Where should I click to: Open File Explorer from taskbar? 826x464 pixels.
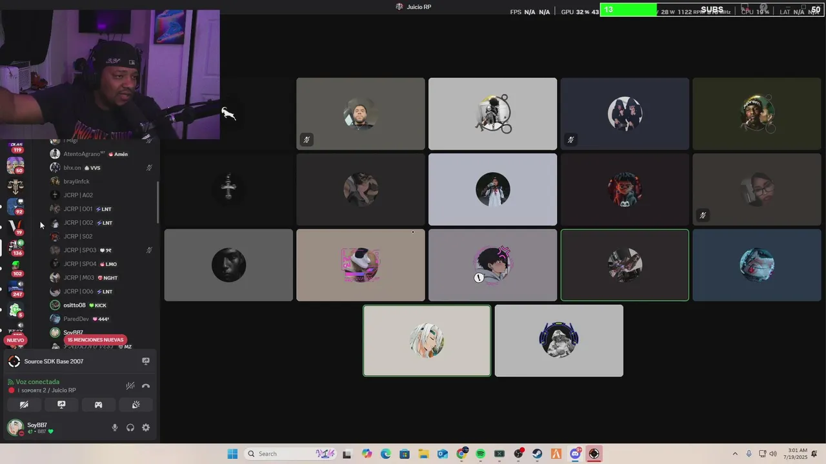[x=423, y=454]
